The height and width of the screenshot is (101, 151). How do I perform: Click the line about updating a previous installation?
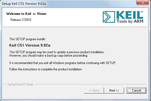pyautogui.click(x=57, y=52)
